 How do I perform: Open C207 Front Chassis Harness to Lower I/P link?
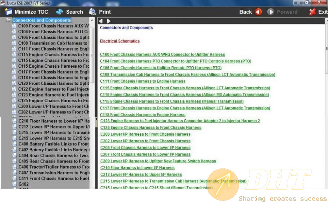[145, 155]
